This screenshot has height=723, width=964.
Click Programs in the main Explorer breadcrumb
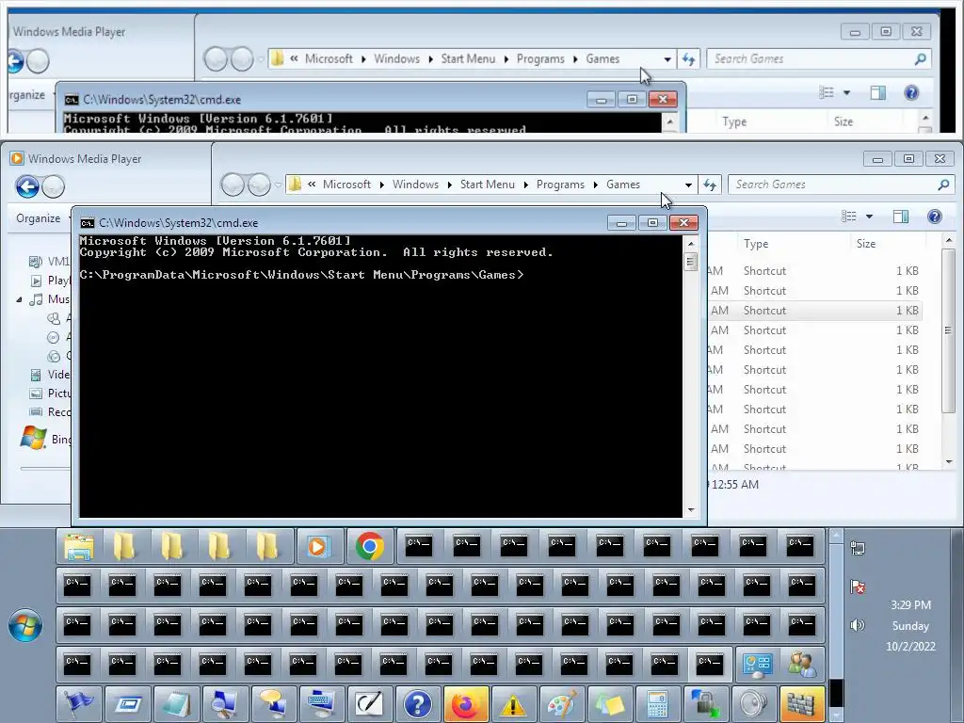[x=560, y=185]
